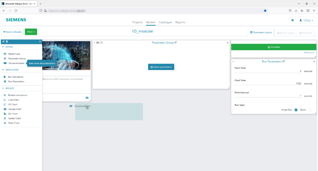
Task: Collapse the sidebar with the left arrow
Action: point(40,42)
